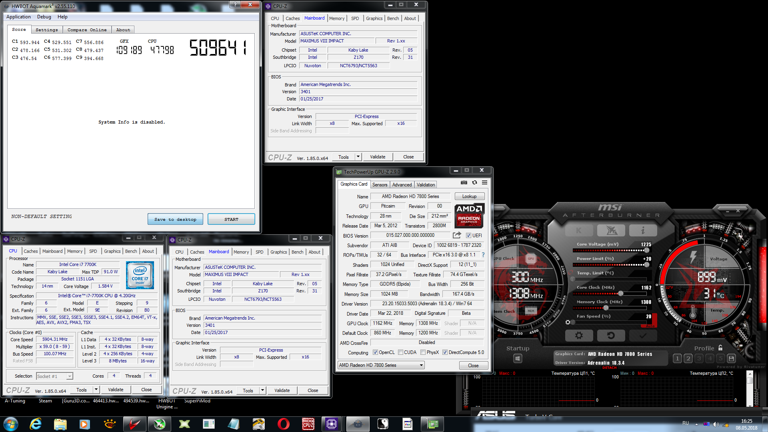Viewport: 768px width, 432px height.
Task: Click the START benchmark button
Action: coord(231,219)
